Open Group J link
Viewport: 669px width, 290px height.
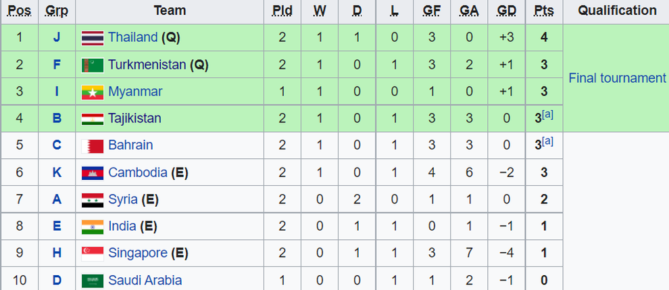[57, 38]
